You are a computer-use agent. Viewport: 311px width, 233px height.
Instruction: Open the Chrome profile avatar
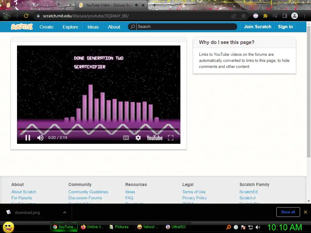[x=295, y=16]
